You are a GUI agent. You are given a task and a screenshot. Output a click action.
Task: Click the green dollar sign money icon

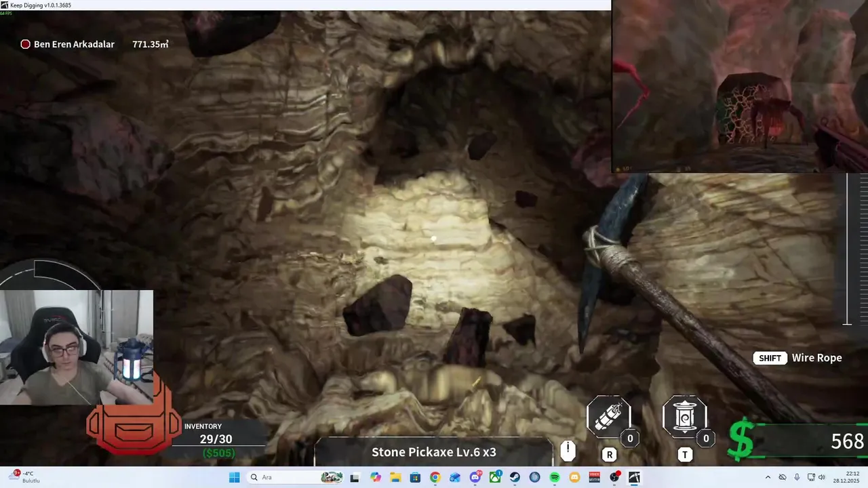(x=741, y=439)
